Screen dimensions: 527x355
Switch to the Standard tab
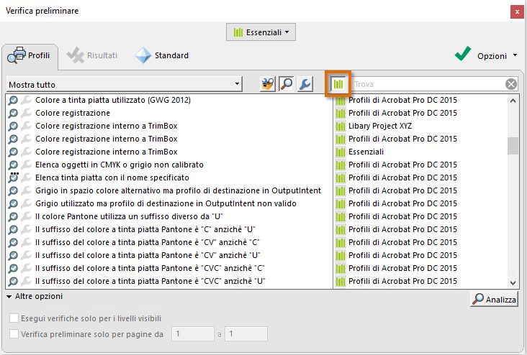[x=162, y=55]
